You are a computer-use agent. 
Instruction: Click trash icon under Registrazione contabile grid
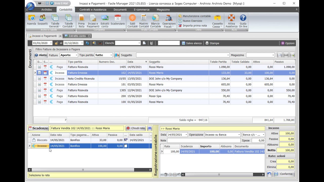pos(166,175)
